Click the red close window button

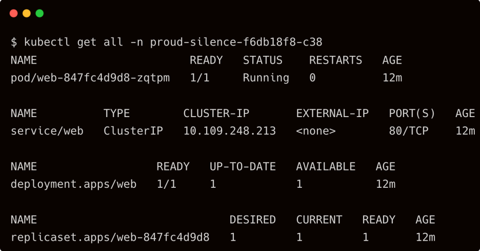[14, 14]
